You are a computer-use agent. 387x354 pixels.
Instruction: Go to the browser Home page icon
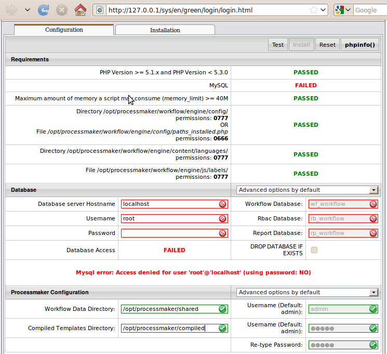[x=80, y=10]
